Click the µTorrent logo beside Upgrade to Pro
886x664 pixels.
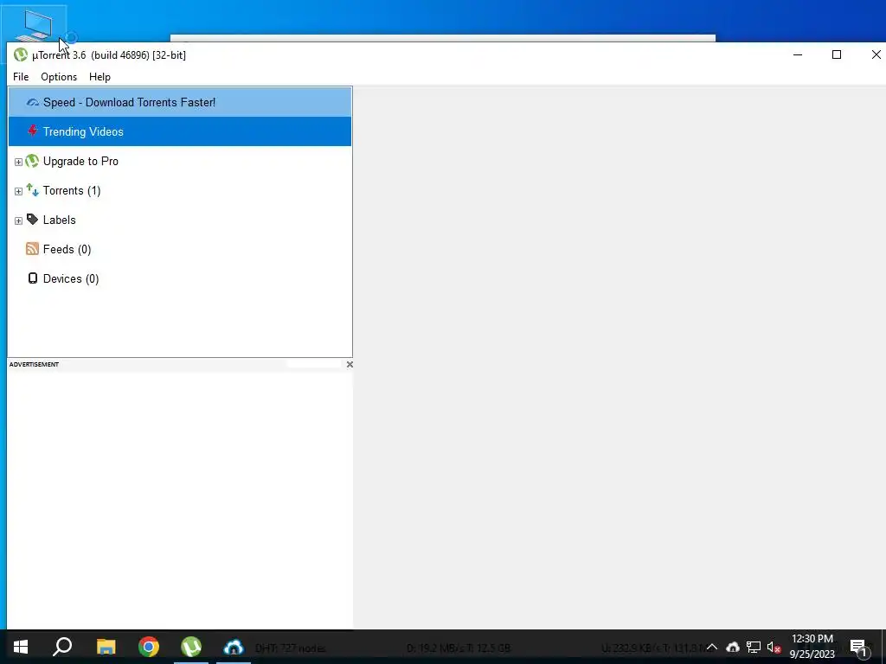click(32, 161)
